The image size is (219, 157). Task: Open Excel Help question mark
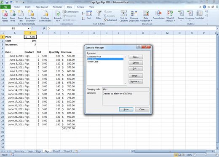pyautogui.click(x=204, y=7)
